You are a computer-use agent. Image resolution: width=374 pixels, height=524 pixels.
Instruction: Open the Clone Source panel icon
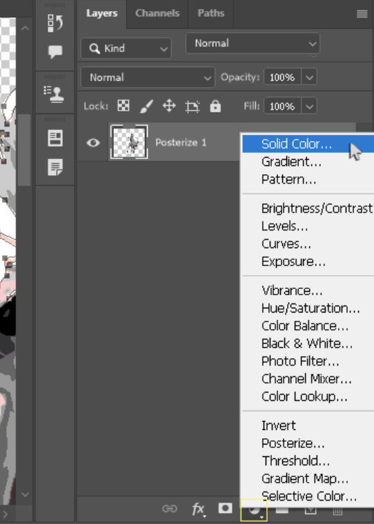pyautogui.click(x=55, y=94)
